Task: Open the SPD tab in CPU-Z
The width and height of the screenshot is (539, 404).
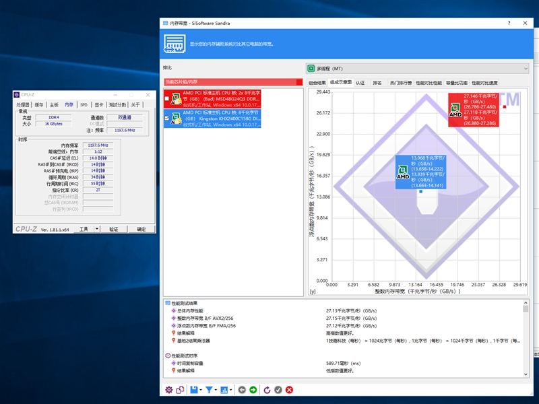Action: coord(84,104)
